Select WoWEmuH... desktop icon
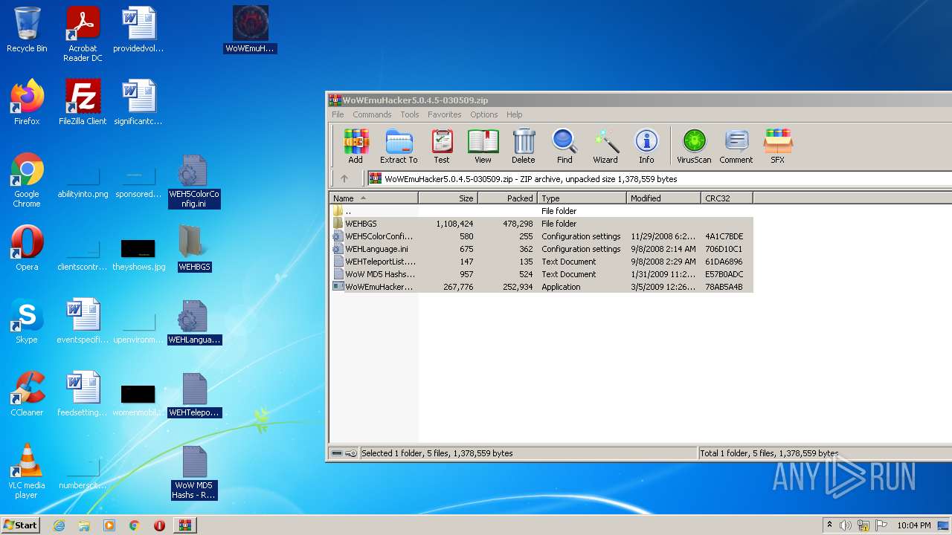952x535 pixels. [x=250, y=30]
